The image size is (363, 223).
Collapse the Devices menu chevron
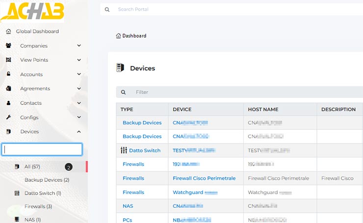(x=79, y=131)
